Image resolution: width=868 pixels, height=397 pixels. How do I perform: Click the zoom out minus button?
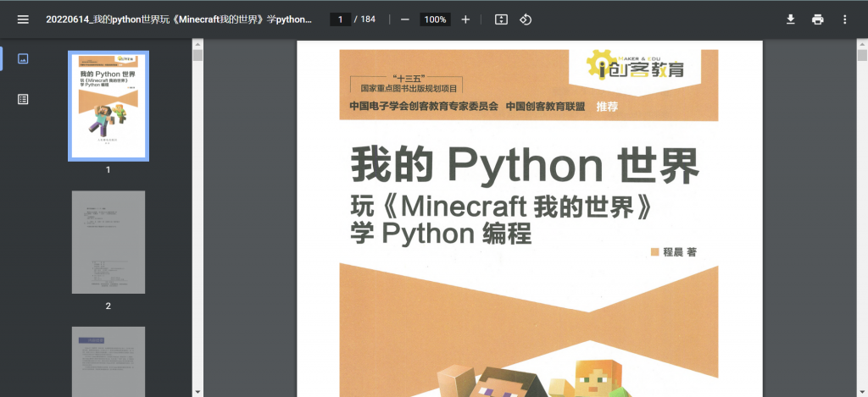[x=404, y=19]
